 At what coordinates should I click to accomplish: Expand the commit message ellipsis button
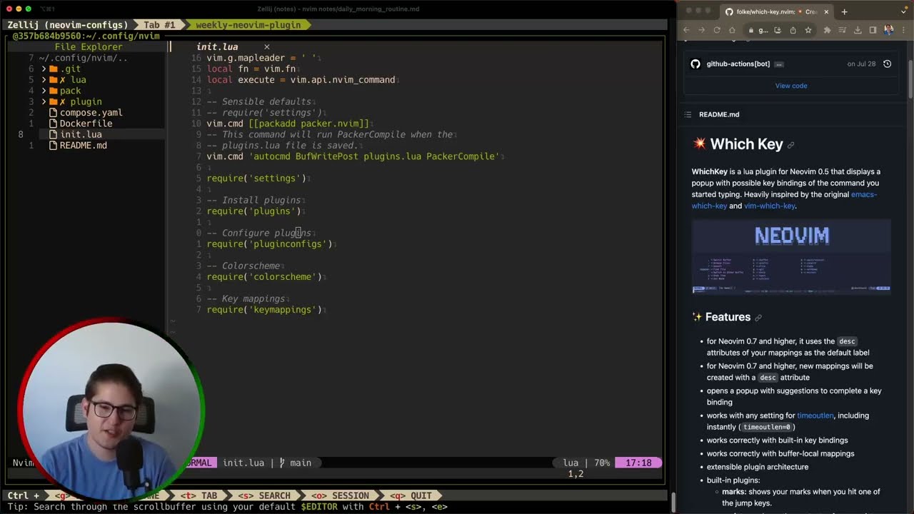click(x=779, y=64)
